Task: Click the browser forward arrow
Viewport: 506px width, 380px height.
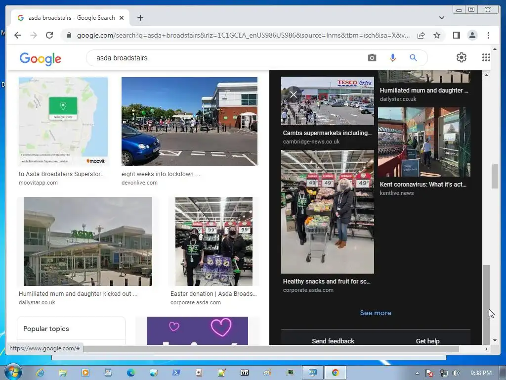Action: pyautogui.click(x=34, y=35)
